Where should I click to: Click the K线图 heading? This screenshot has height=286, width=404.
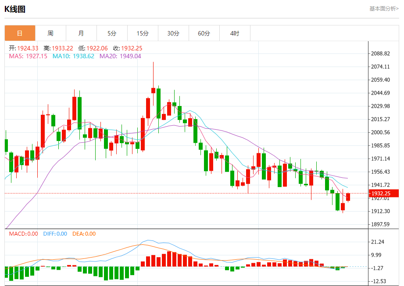click(15, 9)
